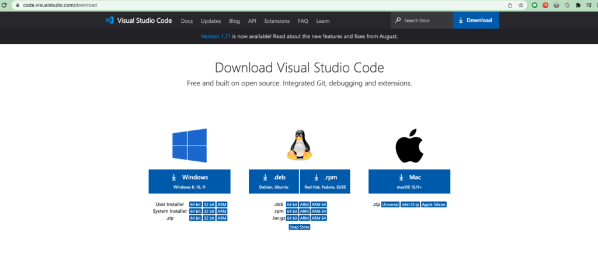Download the Mac macOS 10.11+ build
The height and width of the screenshot is (270, 598).
tap(409, 181)
